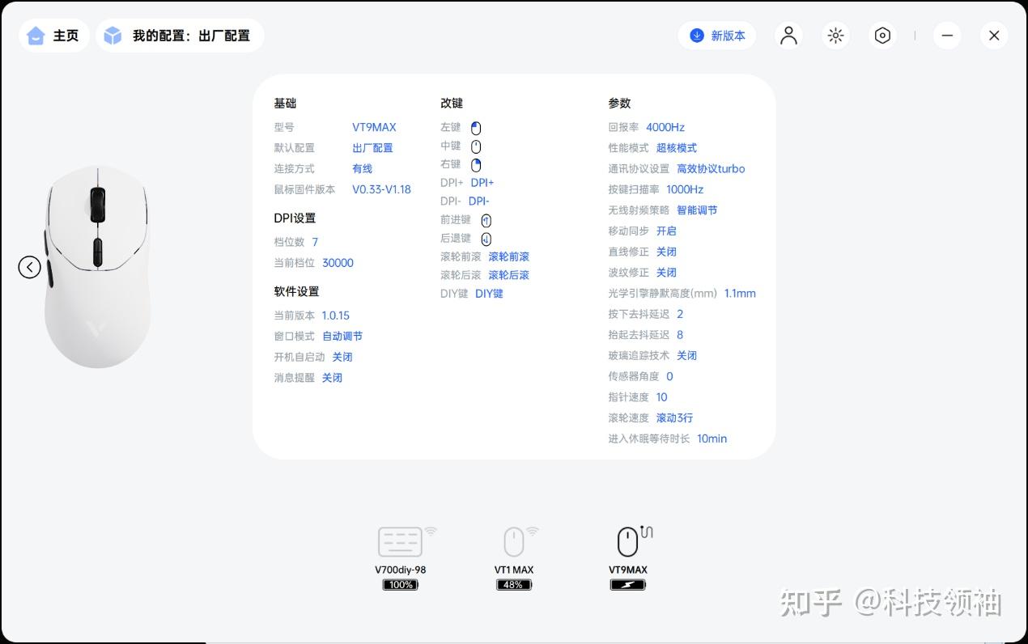Image resolution: width=1028 pixels, height=644 pixels.
Task: Click the 窗口模式 自动调节 value
Action: 342,337
